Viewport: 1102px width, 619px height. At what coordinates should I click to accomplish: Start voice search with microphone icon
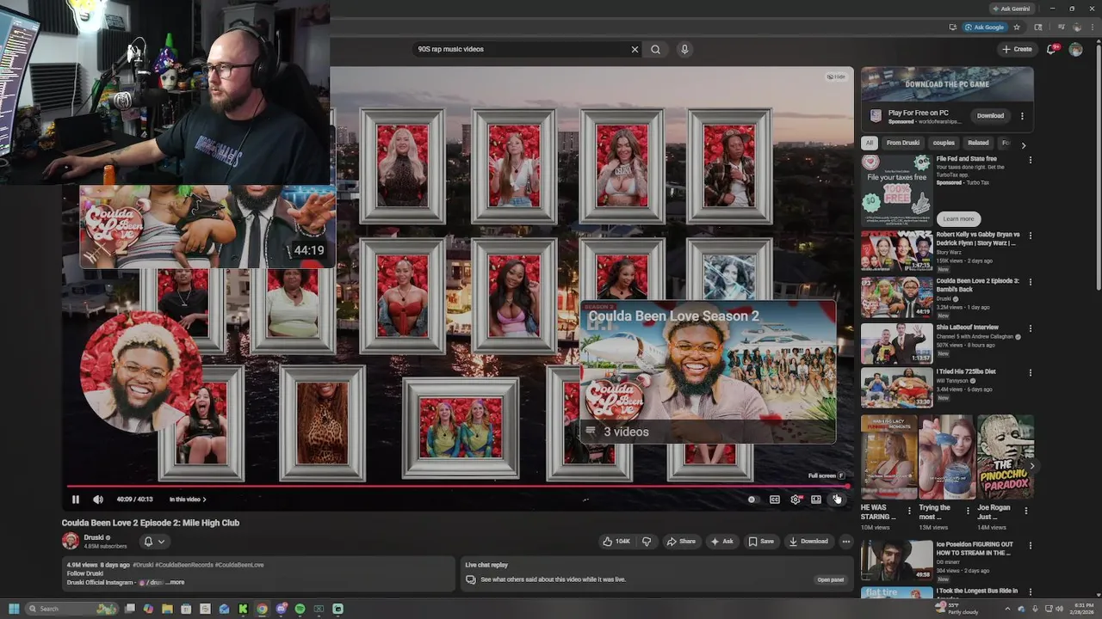(x=684, y=49)
